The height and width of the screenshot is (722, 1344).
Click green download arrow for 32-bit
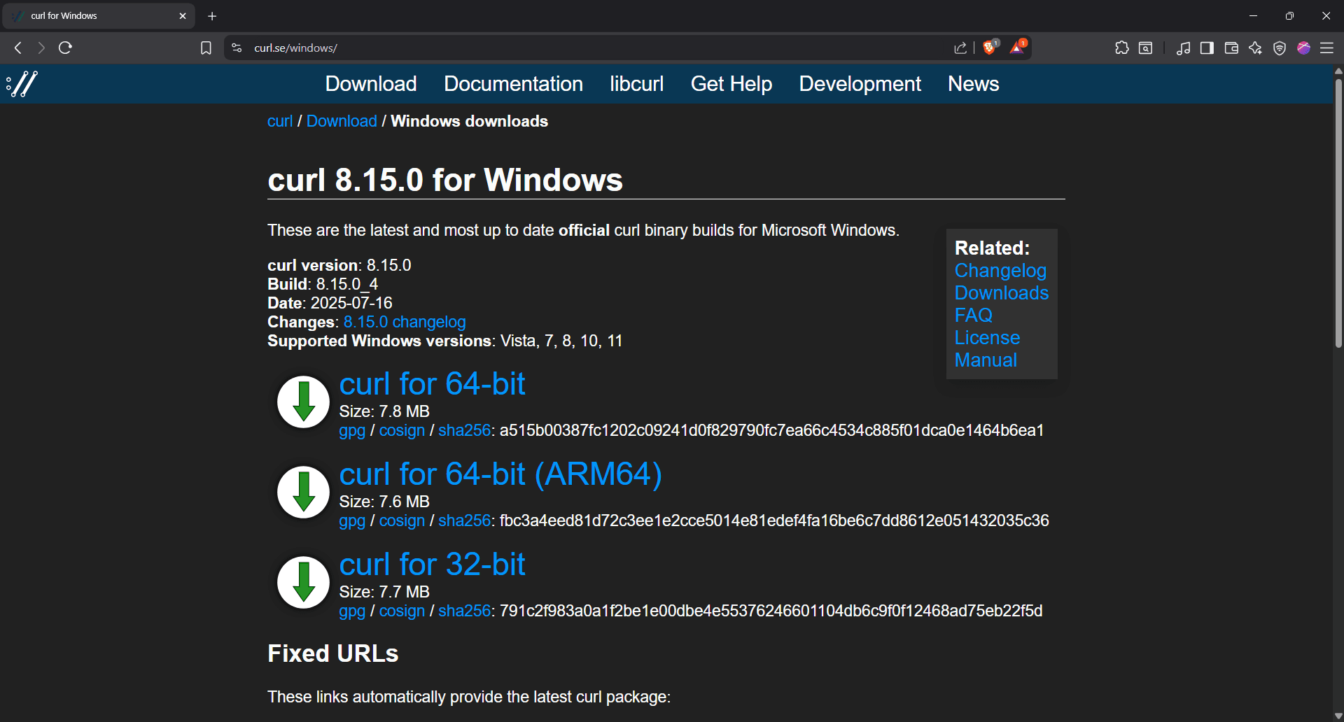(x=303, y=583)
